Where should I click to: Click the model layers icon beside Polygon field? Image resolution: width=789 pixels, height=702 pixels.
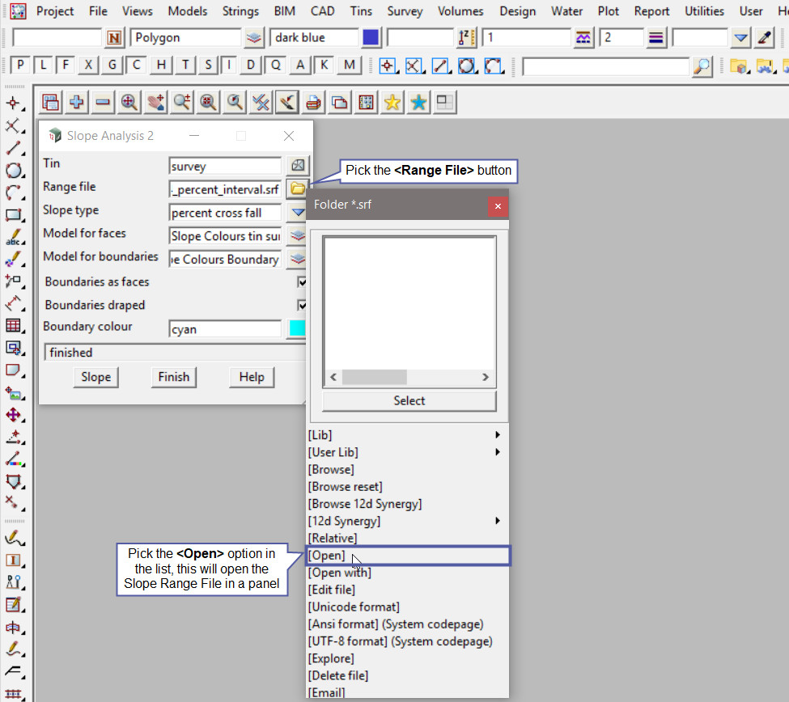point(255,38)
